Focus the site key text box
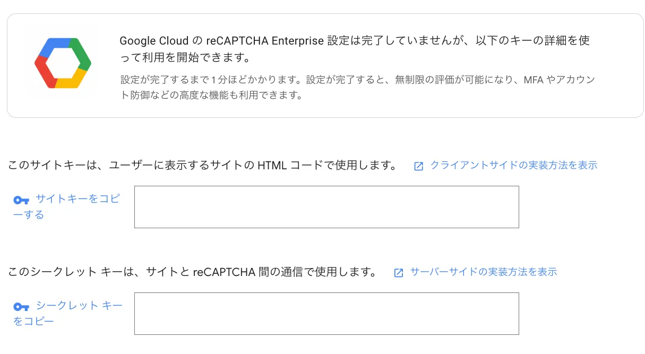This screenshot has height=354, width=645. (326, 207)
